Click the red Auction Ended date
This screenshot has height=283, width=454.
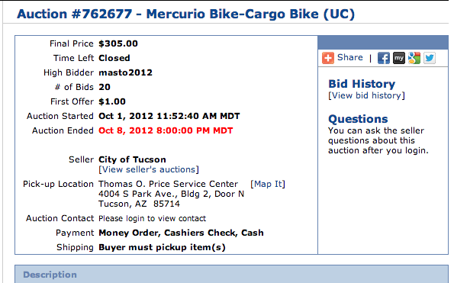[x=166, y=130]
